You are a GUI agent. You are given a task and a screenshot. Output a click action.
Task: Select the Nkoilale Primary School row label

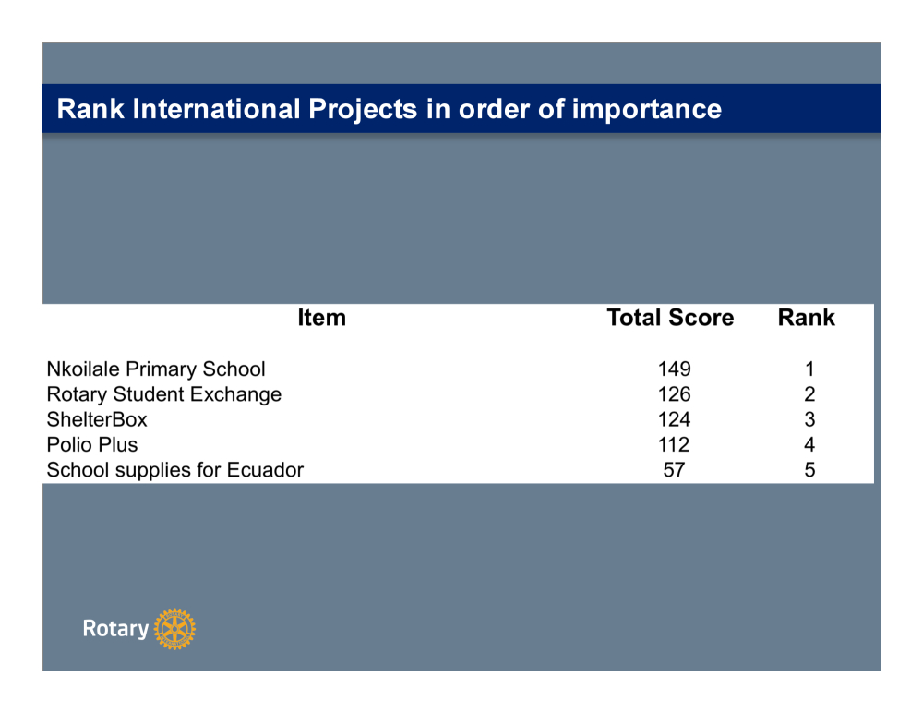pyautogui.click(x=156, y=369)
